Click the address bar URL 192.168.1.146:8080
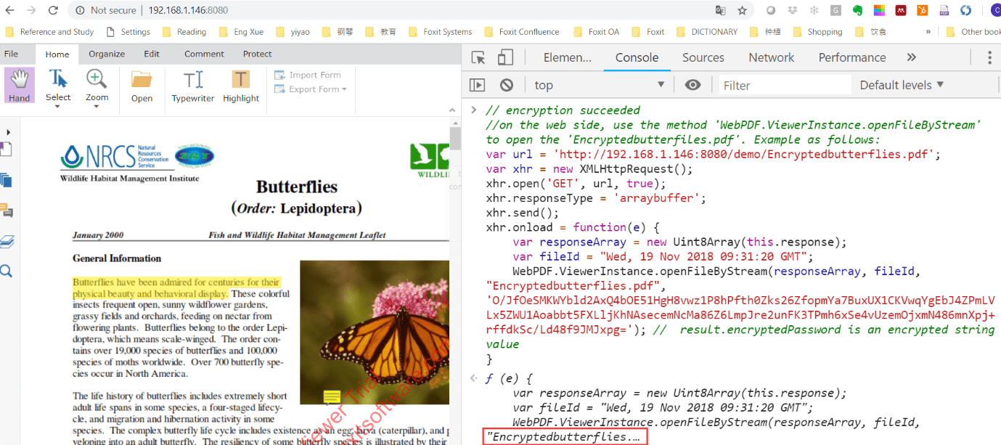The height and width of the screenshot is (445, 1001). click(x=188, y=10)
